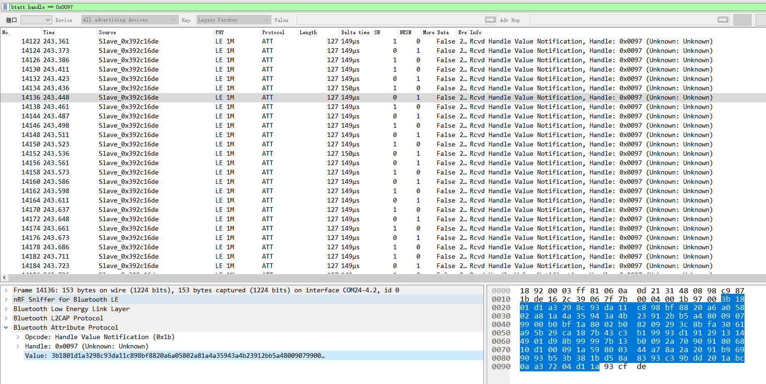Open the Device dropdown showing All advertising devices
The image size is (766, 384).
click(x=130, y=20)
